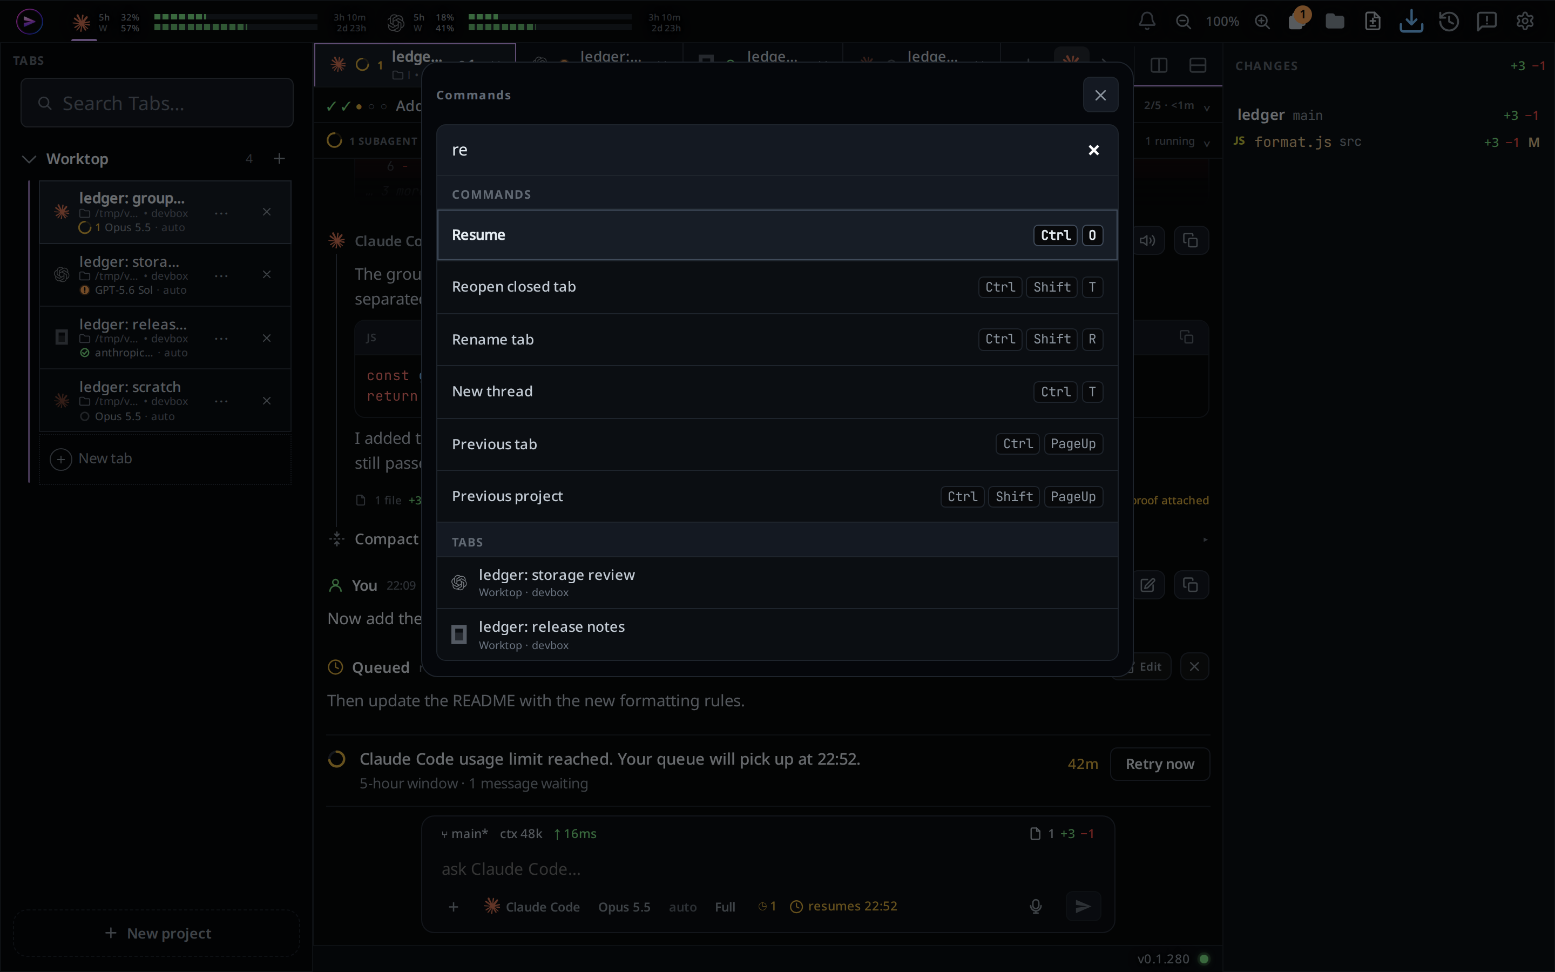Viewport: 1555px width, 972px height.
Task: Add a new tab to Worktop group
Action: coord(279,159)
